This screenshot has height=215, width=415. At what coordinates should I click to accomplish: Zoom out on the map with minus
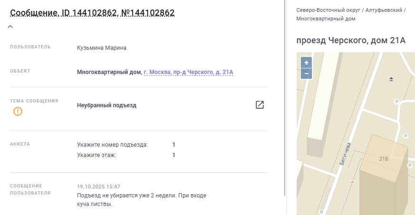(307, 74)
